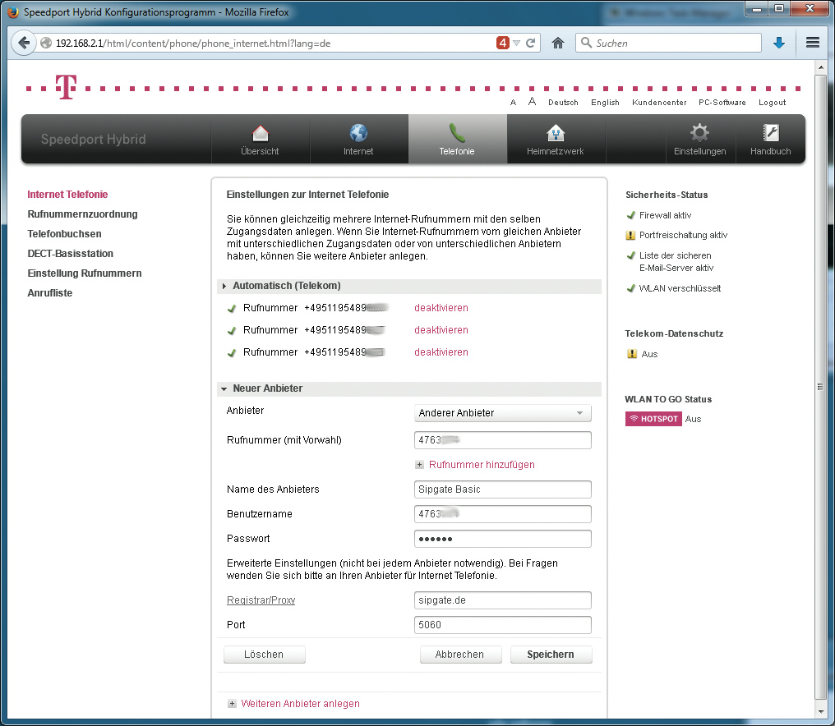Click the Rufnummer (mit Vorwahl) field
Screen dimensions: 835x726
click(503, 440)
